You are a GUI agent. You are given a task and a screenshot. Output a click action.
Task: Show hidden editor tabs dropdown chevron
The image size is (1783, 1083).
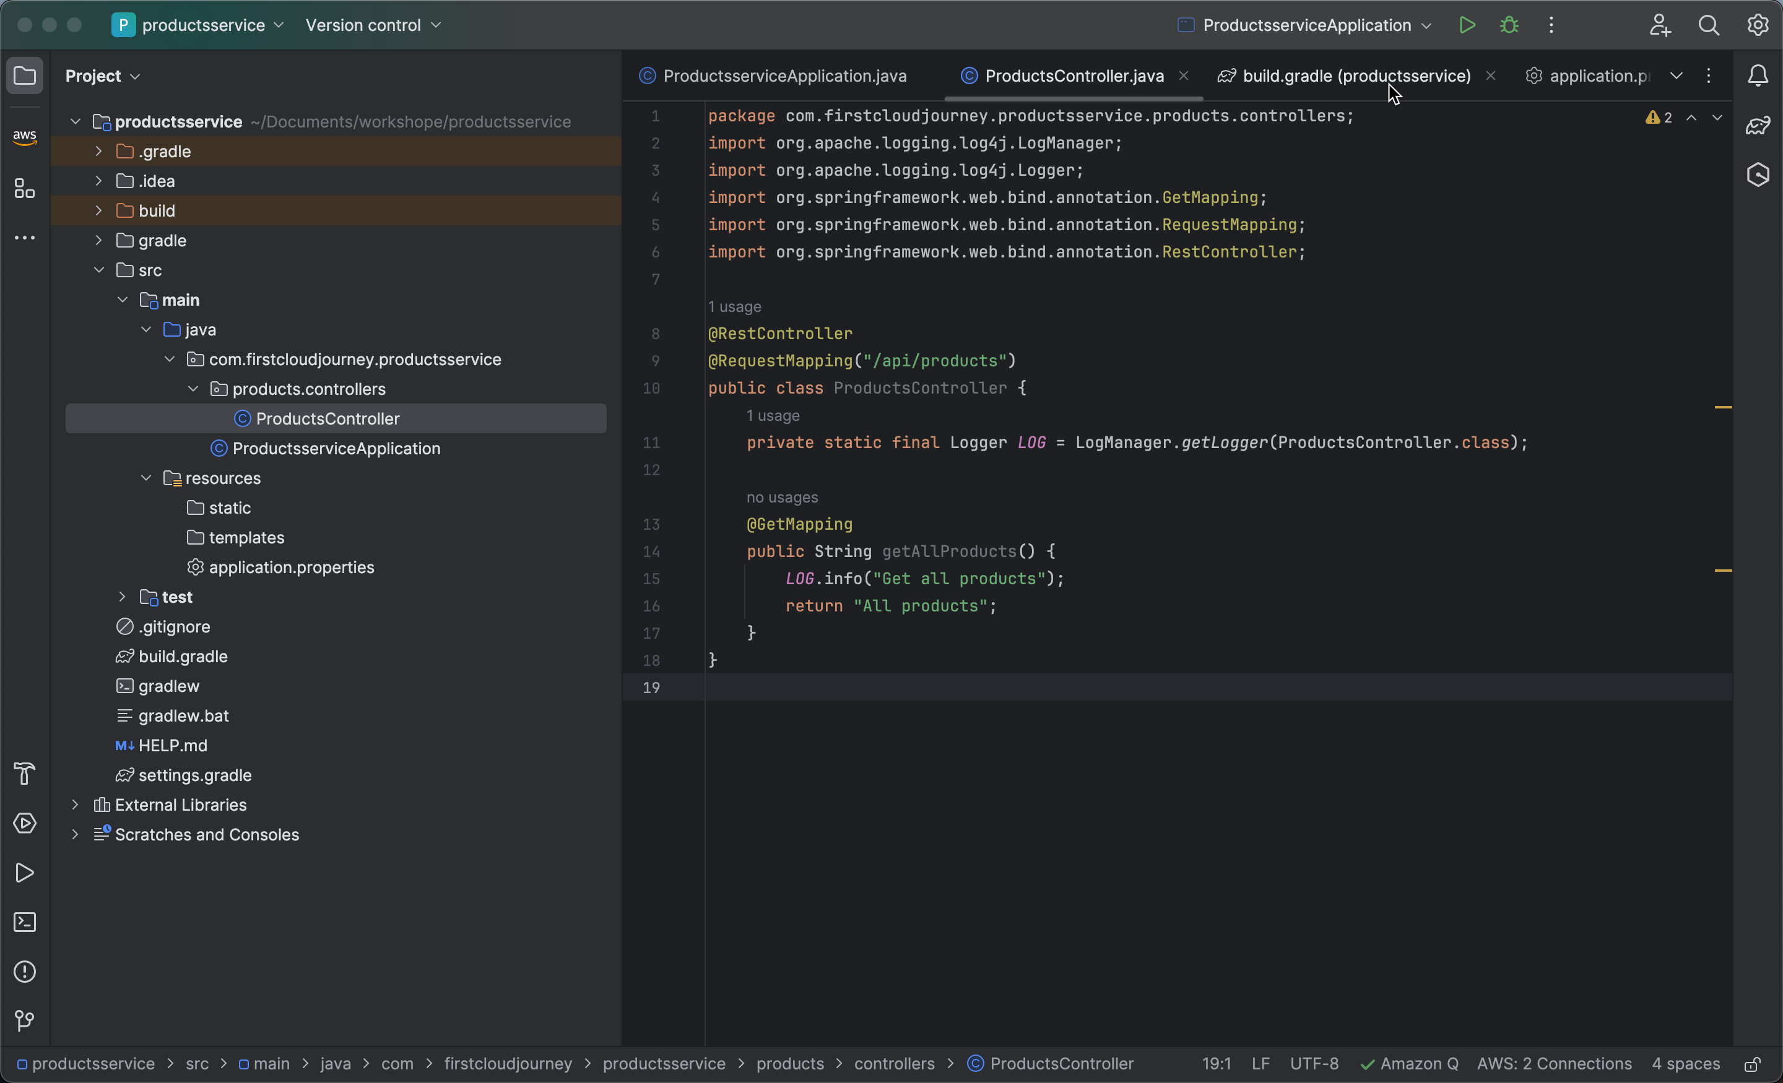pyautogui.click(x=1676, y=76)
